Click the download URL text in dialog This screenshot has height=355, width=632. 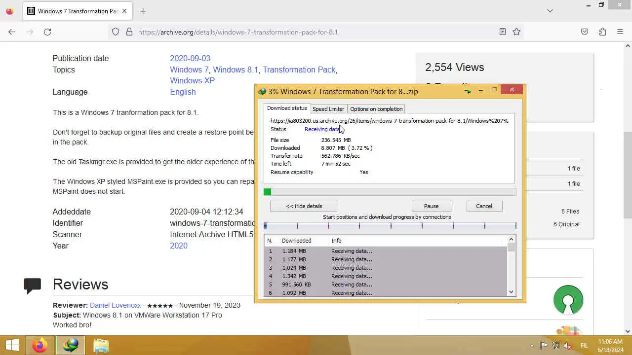tap(389, 121)
